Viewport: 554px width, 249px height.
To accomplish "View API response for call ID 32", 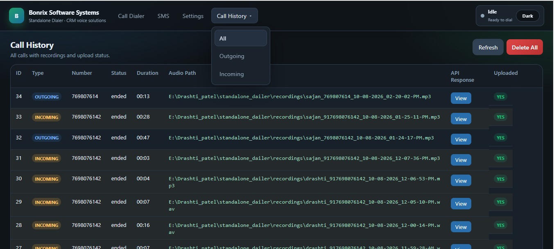I will coord(461,139).
